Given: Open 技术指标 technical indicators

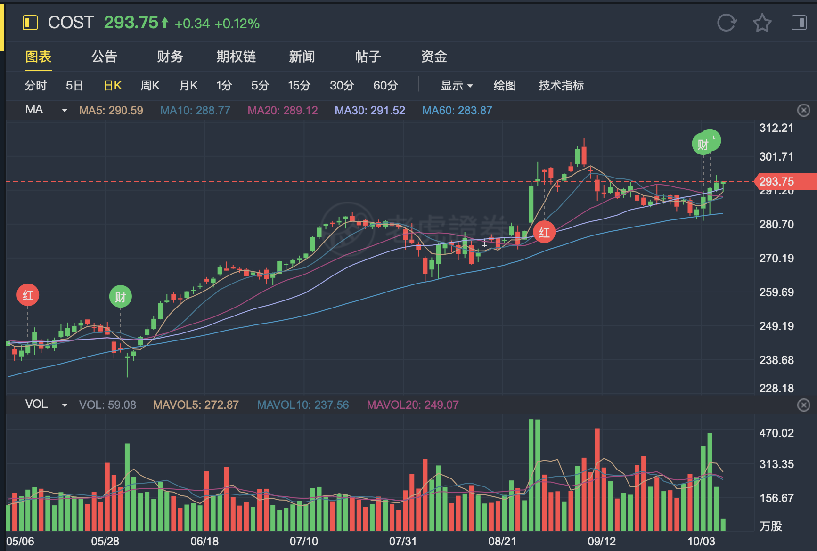Looking at the screenshot, I should point(561,85).
